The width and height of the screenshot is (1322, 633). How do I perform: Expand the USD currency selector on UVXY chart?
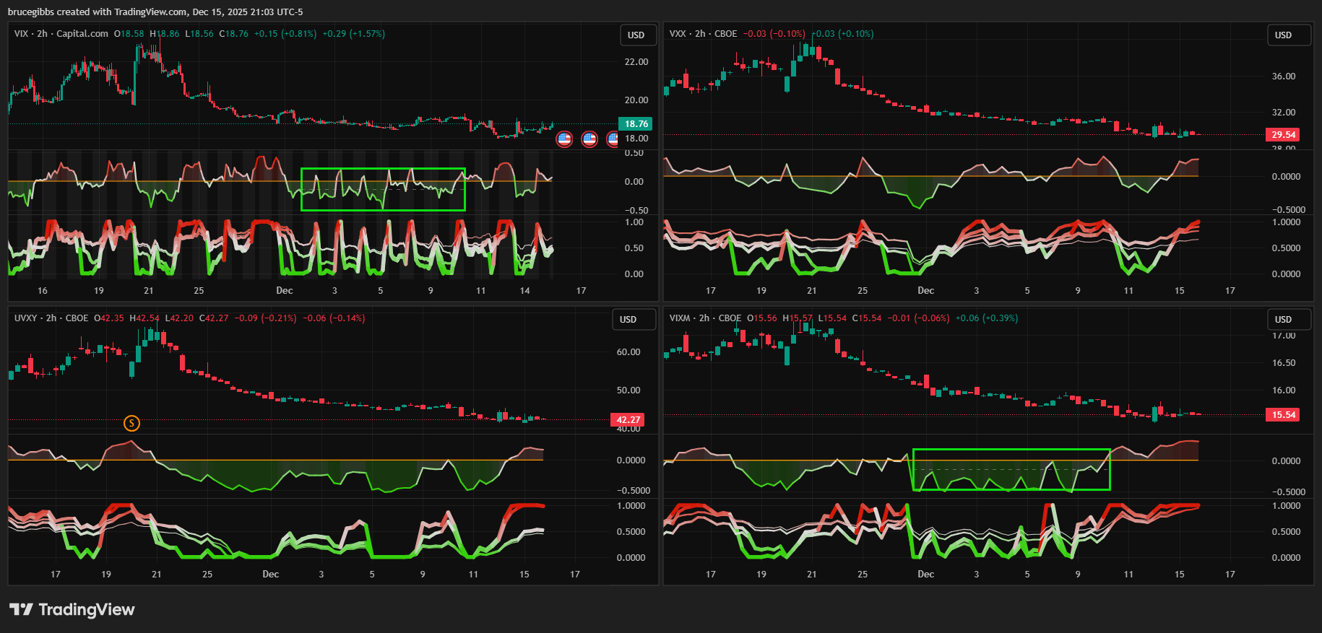[628, 320]
